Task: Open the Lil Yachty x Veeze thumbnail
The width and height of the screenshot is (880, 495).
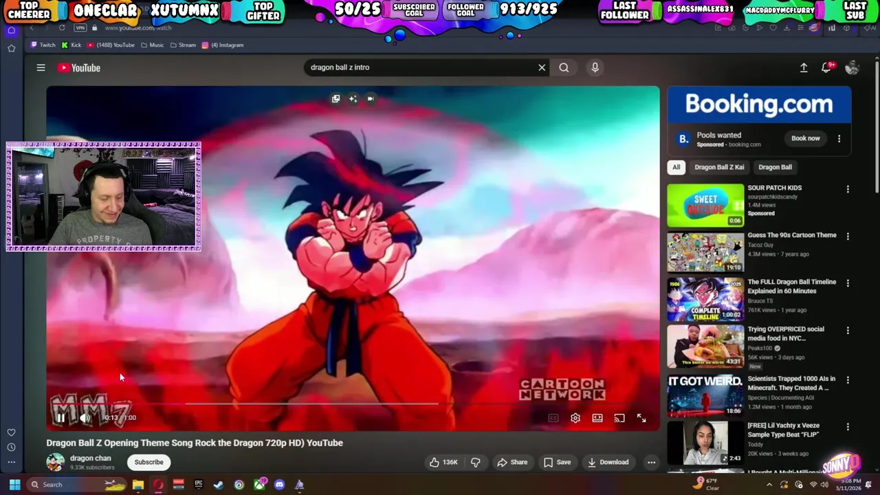Action: coord(705,443)
